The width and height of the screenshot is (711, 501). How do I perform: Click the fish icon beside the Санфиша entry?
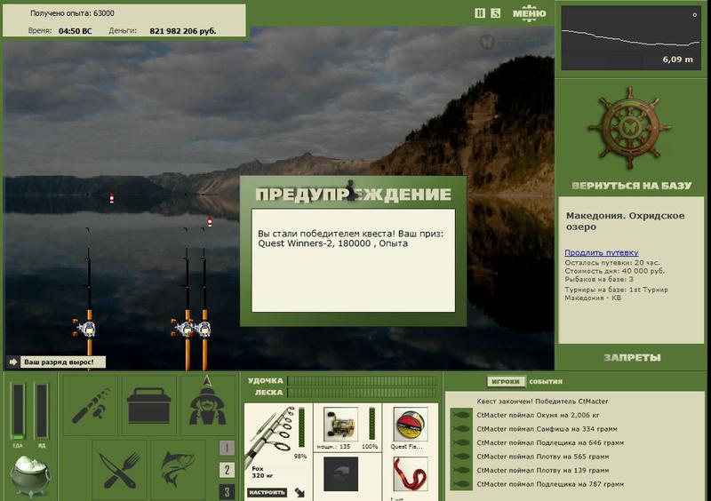point(461,429)
